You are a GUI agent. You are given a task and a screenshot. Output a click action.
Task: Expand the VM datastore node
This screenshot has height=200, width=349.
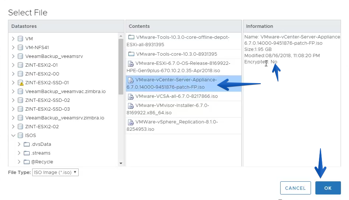pos(13,38)
